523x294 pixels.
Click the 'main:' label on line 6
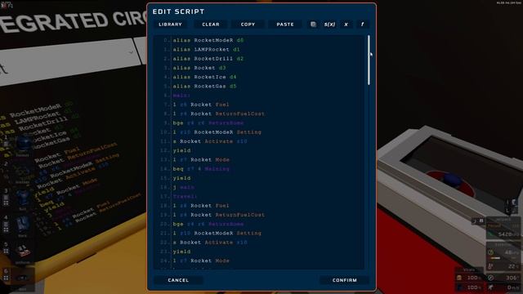pos(181,96)
